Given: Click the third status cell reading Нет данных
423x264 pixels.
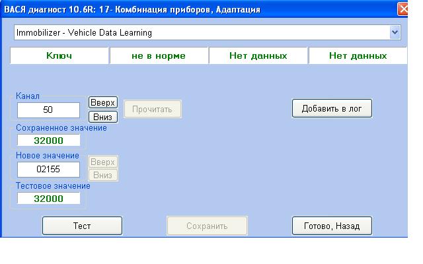Looking at the screenshot, I should tap(258, 55).
